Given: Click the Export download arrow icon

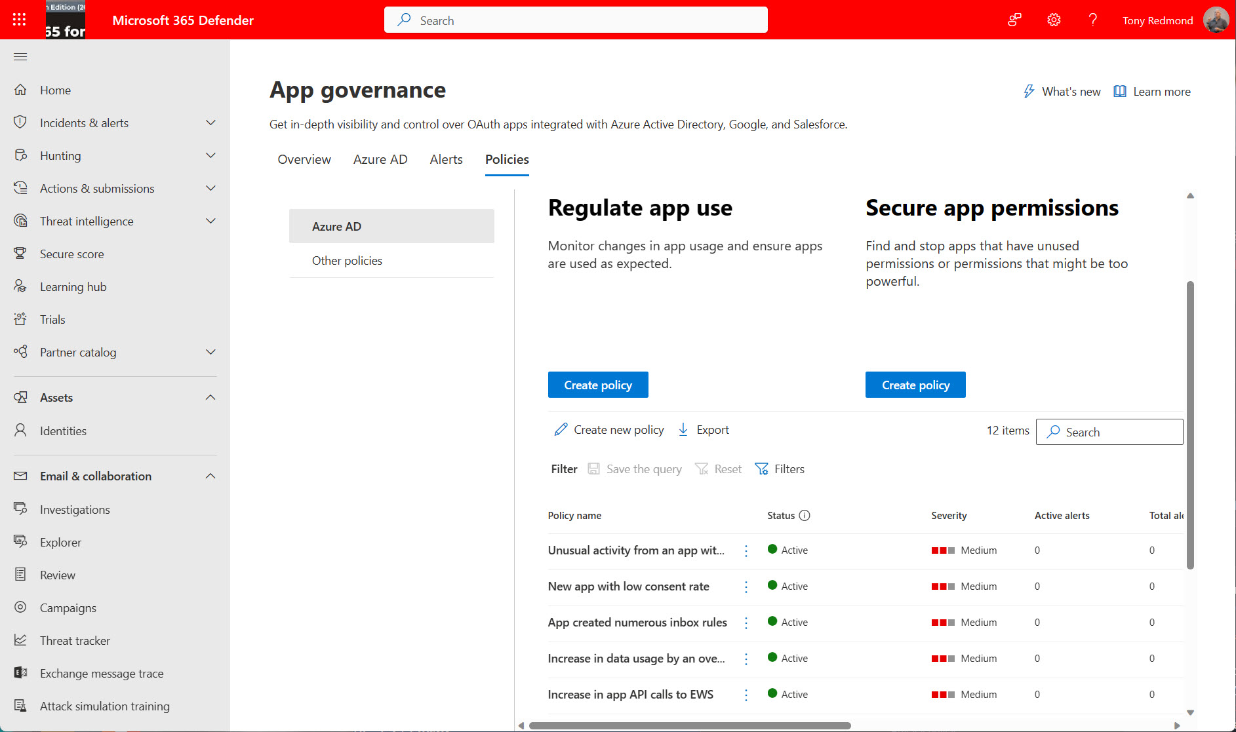Looking at the screenshot, I should click(683, 430).
